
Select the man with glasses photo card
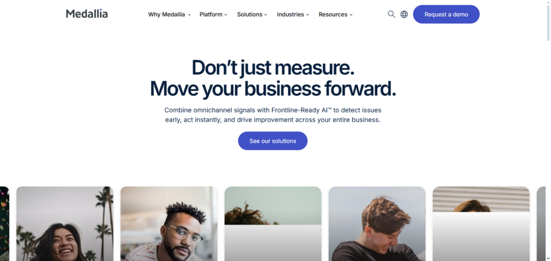[x=169, y=224]
